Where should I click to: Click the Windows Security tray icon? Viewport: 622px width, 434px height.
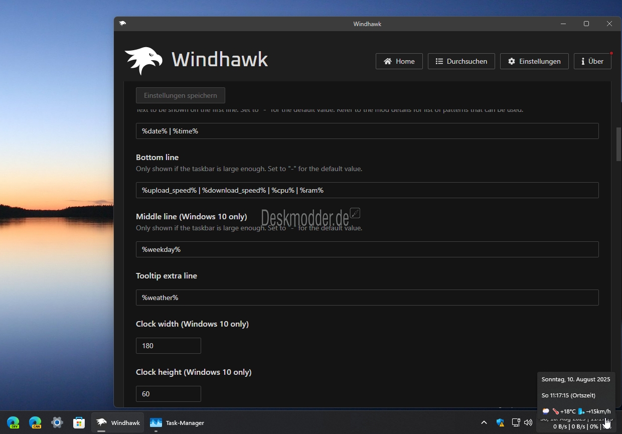click(500, 422)
